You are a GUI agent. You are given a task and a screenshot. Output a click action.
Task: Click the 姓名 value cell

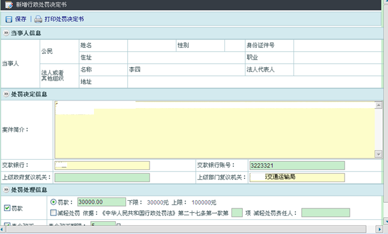click(x=151, y=45)
